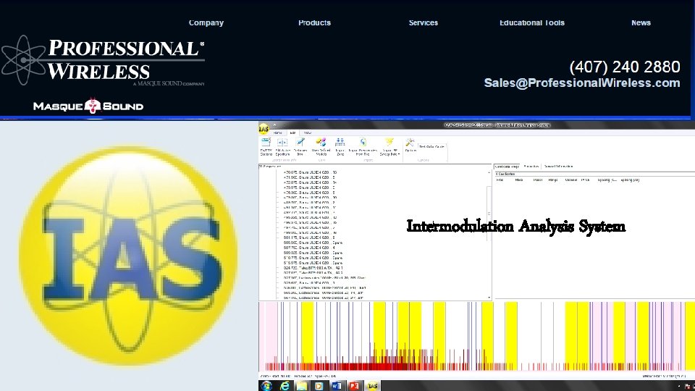Click the Masque Sound logo

(88, 106)
